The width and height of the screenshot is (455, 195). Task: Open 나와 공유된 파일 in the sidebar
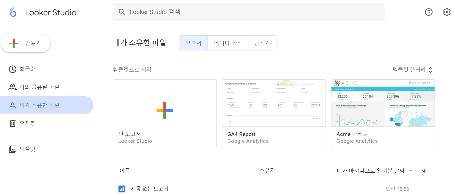47,87
